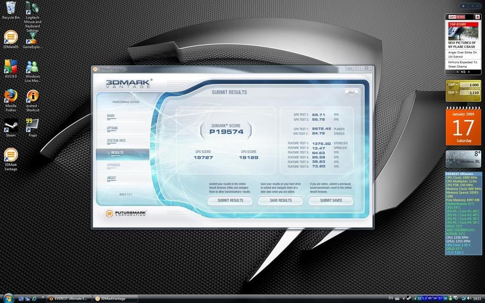Click the GBP amount field 1.000
The image size is (485, 303).
coord(469,85)
